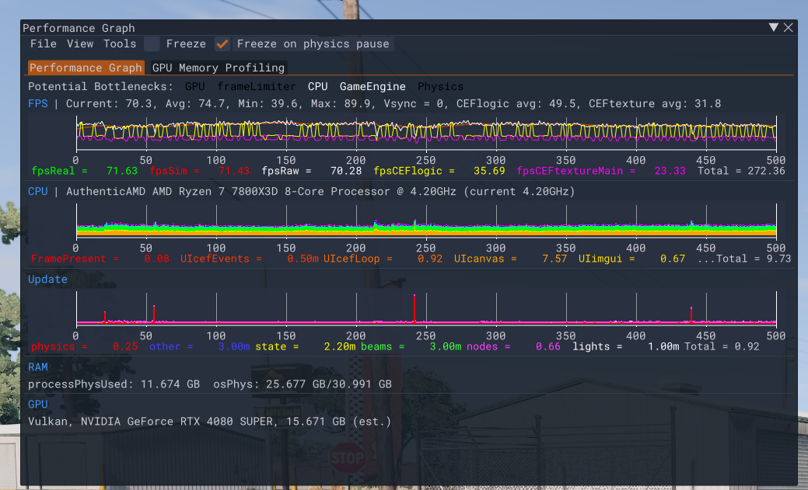808x490 pixels.
Task: Click the FPS line graph plot
Action: coord(426,133)
